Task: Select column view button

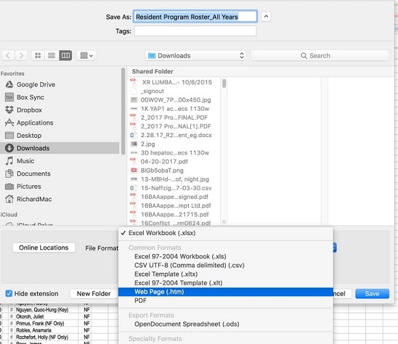Action: [x=66, y=55]
